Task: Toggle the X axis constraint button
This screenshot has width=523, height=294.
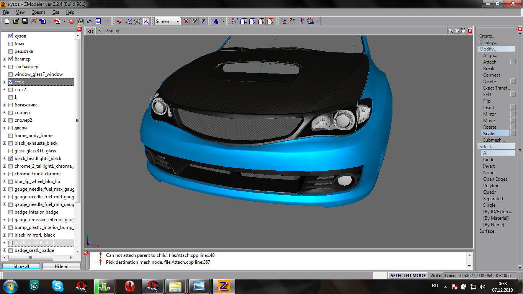Action: [x=186, y=21]
